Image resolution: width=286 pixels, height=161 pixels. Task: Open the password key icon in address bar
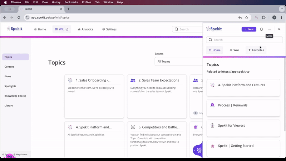click(240, 18)
